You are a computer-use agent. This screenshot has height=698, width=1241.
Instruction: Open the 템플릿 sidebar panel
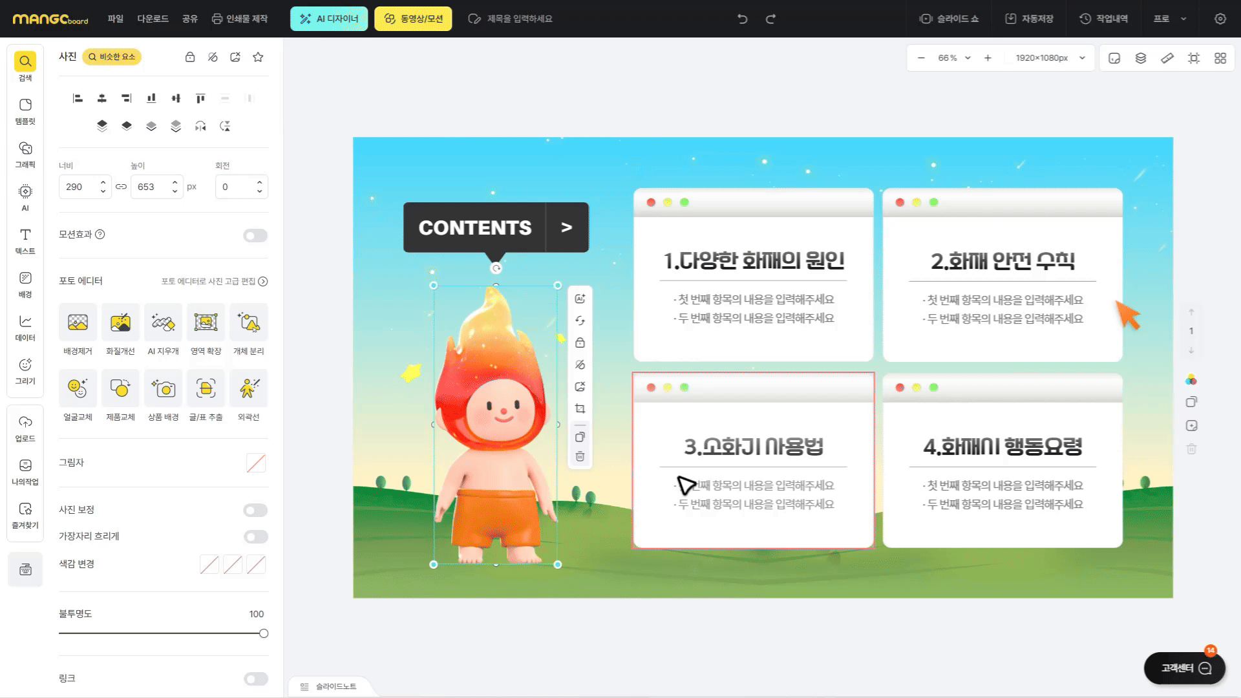pyautogui.click(x=25, y=111)
